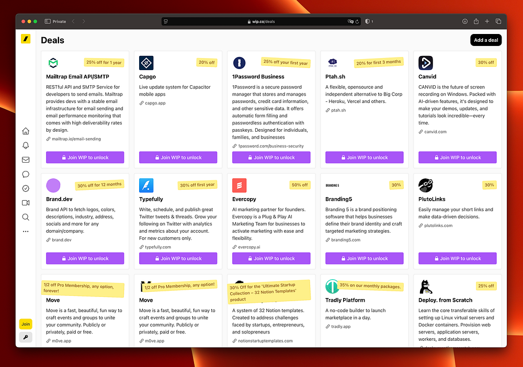Screen dimensions: 523x367
Task: Open the three-dots more menu
Action: click(26, 231)
